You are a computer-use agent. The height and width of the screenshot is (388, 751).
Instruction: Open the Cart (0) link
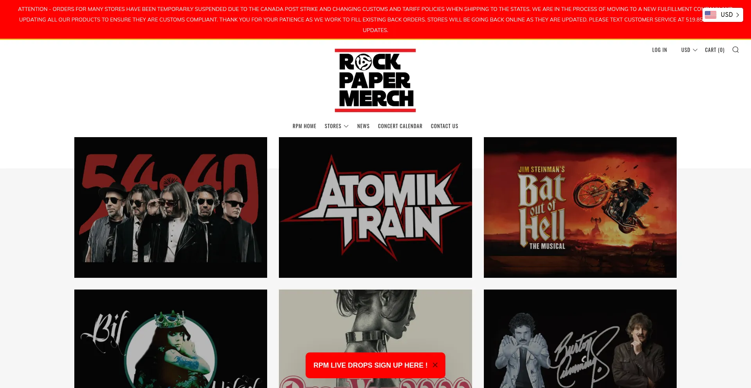pyautogui.click(x=715, y=50)
